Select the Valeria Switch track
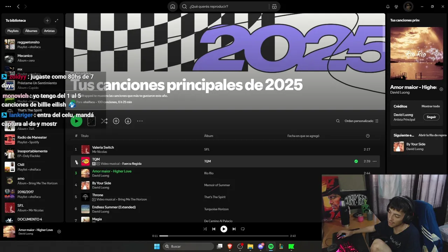Viewport: 448px width, 252px height. point(225,149)
